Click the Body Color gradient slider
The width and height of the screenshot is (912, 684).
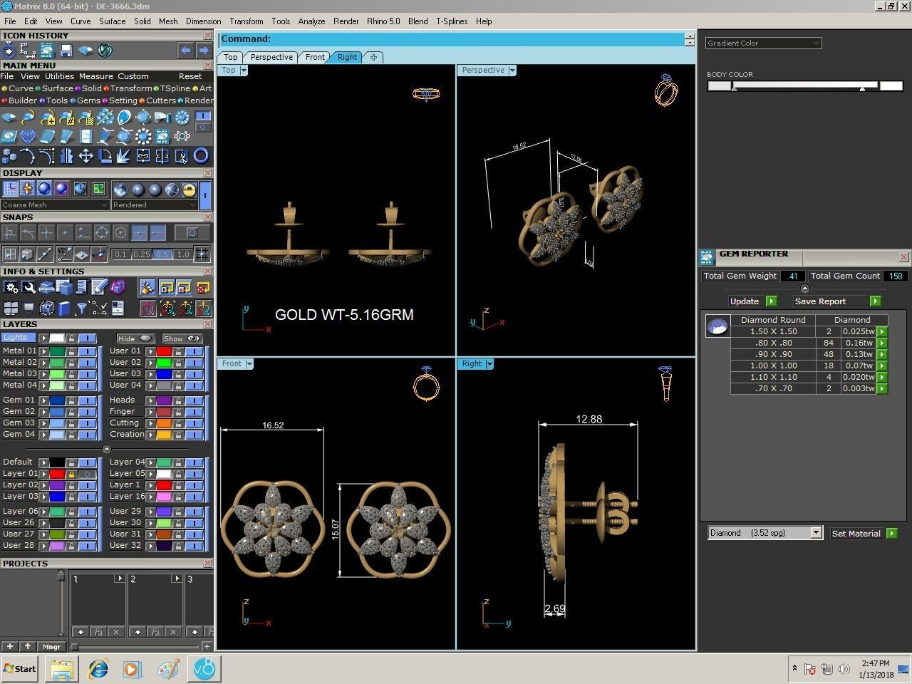[804, 85]
